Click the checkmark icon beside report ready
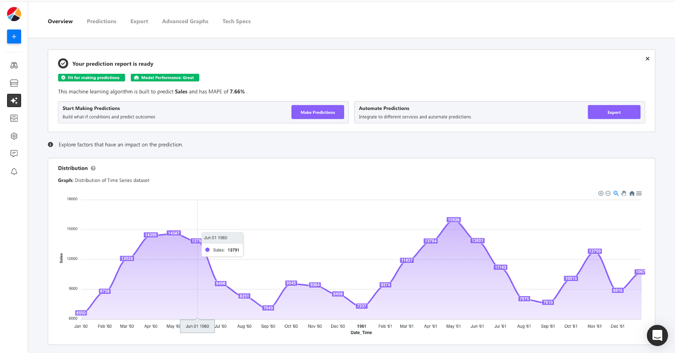 63,64
